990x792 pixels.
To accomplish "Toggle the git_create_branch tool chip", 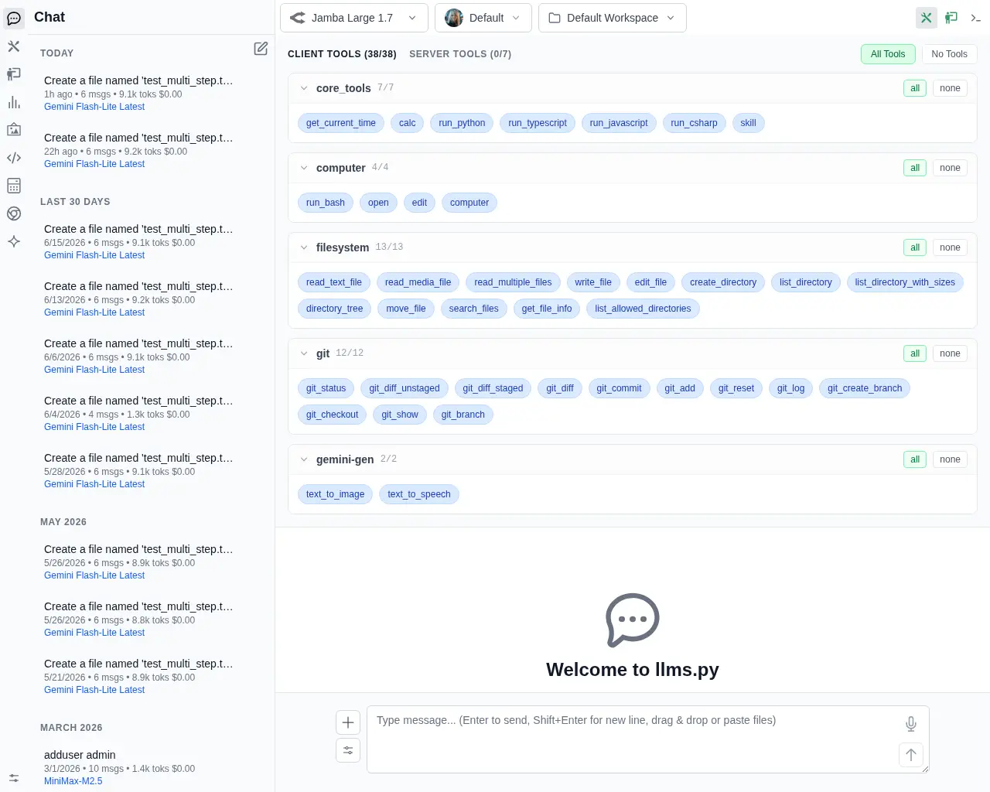I will coord(865,388).
